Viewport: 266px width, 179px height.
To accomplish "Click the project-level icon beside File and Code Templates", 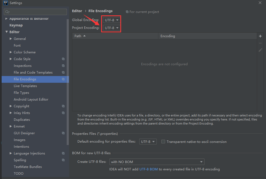I will [63, 72].
